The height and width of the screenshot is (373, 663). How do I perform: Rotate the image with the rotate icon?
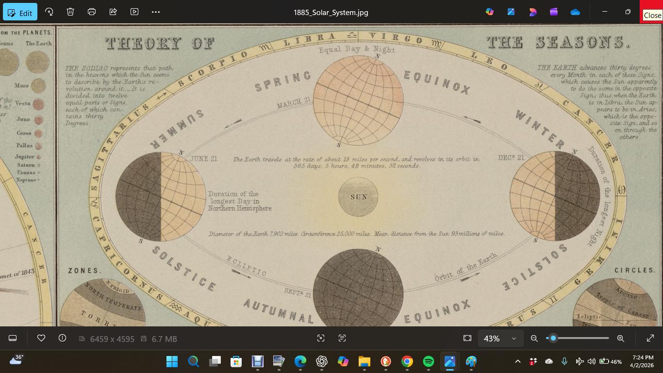tap(49, 12)
